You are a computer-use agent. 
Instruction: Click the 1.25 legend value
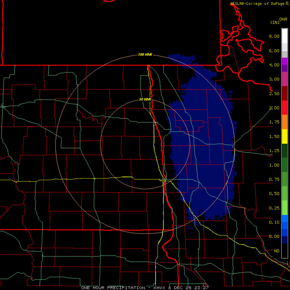coord(274,151)
